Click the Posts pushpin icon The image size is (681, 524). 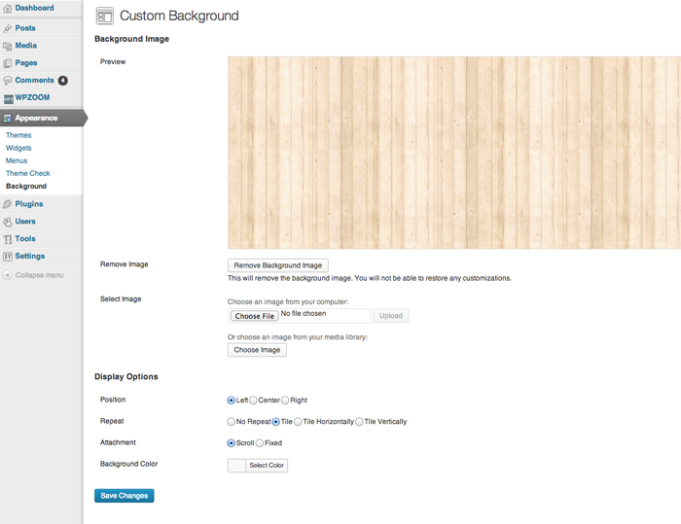[8, 28]
